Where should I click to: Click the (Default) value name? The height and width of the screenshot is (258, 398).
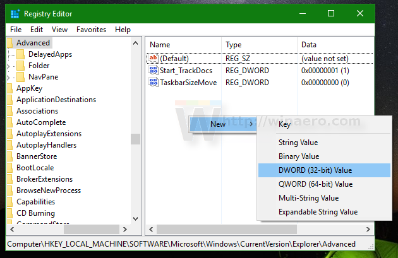point(174,59)
